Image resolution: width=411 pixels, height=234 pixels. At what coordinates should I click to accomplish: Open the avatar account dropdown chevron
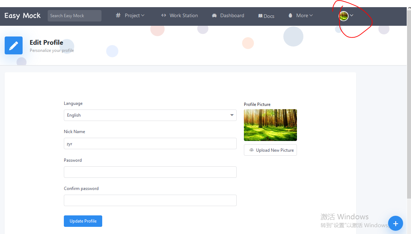tap(352, 16)
